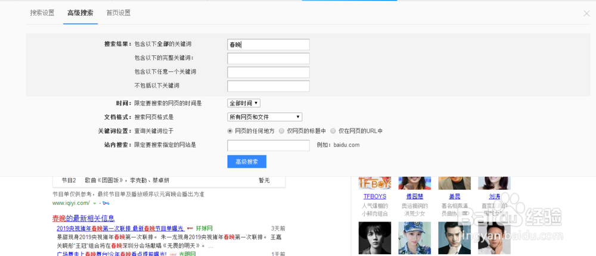Viewport: 596px width, 256px height.
Task: Focus the 全部关键词 field containing 春晚
Action: point(268,45)
